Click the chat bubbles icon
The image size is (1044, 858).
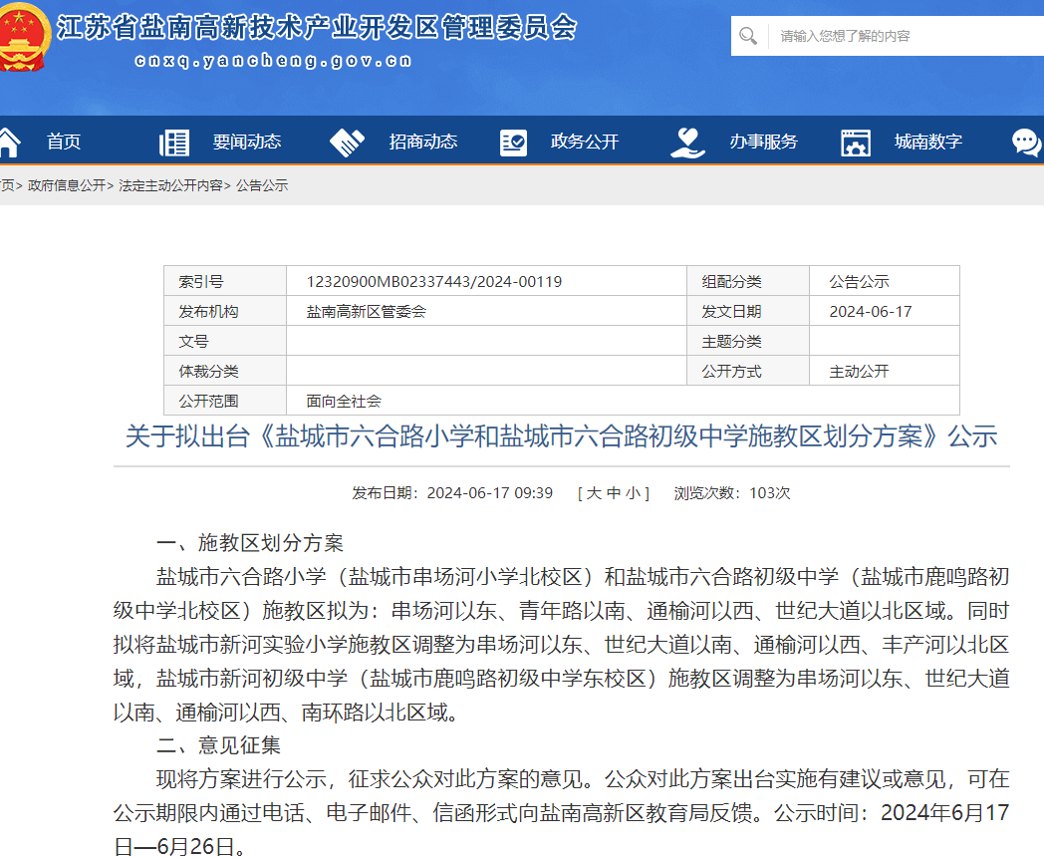pos(1027,143)
